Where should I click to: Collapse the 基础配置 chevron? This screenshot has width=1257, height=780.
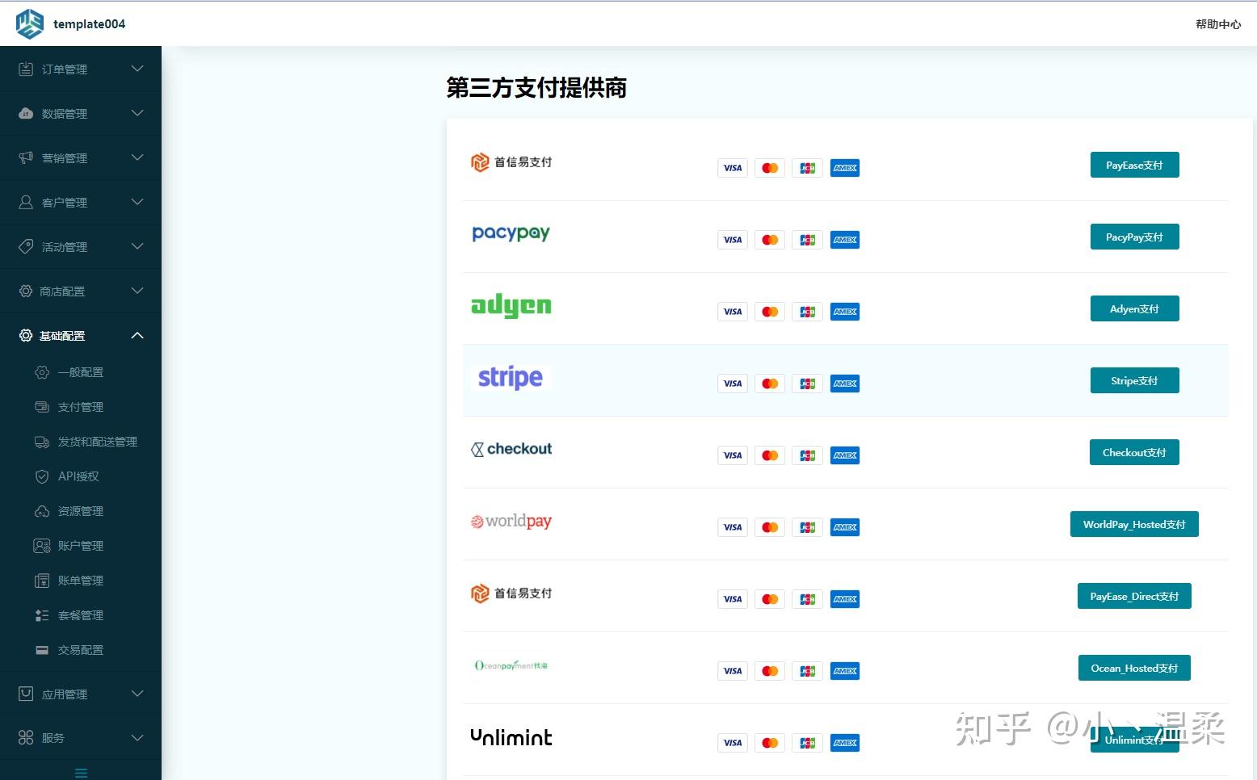pos(137,335)
